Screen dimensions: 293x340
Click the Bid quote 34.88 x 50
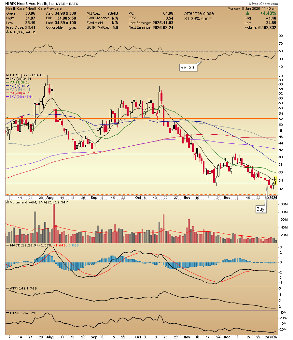point(67,18)
